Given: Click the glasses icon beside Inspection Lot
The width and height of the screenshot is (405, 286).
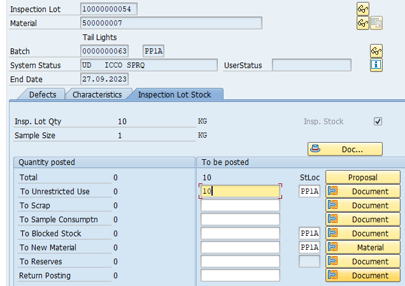Looking at the screenshot, I should 362,9.
